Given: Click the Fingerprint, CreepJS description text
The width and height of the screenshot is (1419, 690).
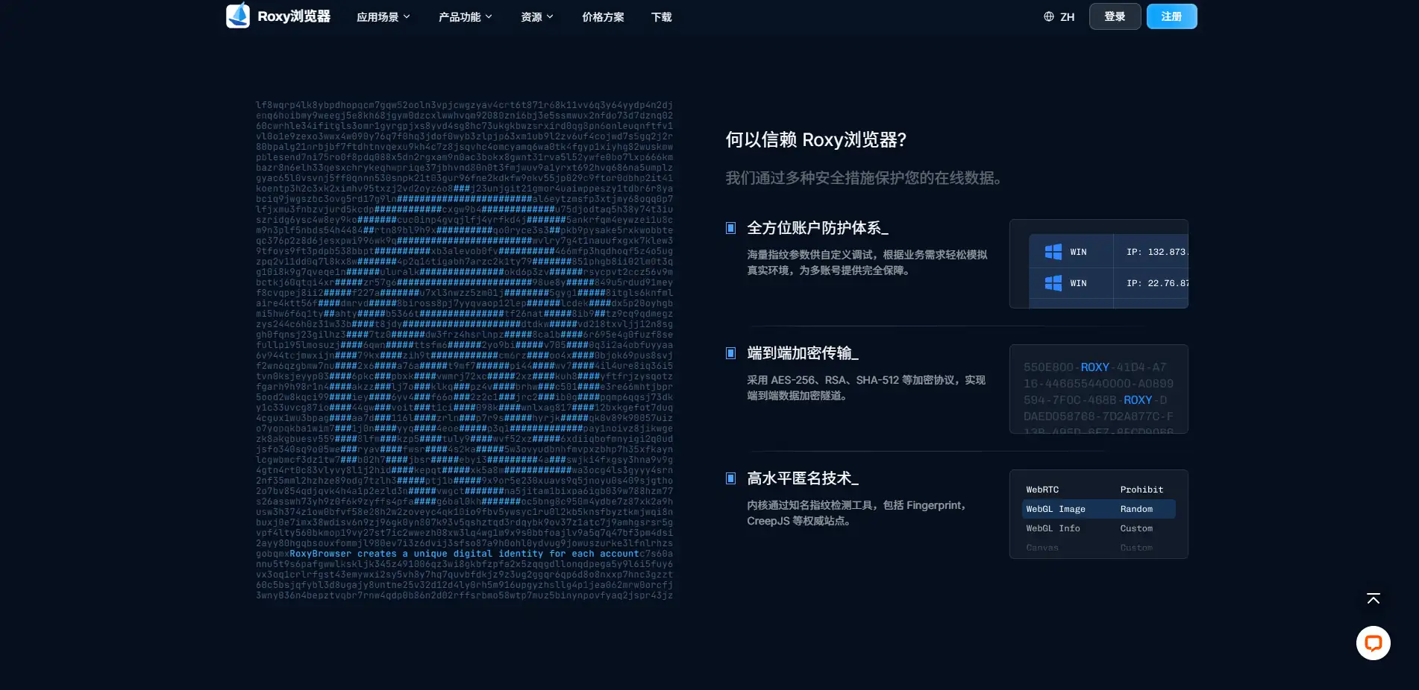Looking at the screenshot, I should (858, 513).
